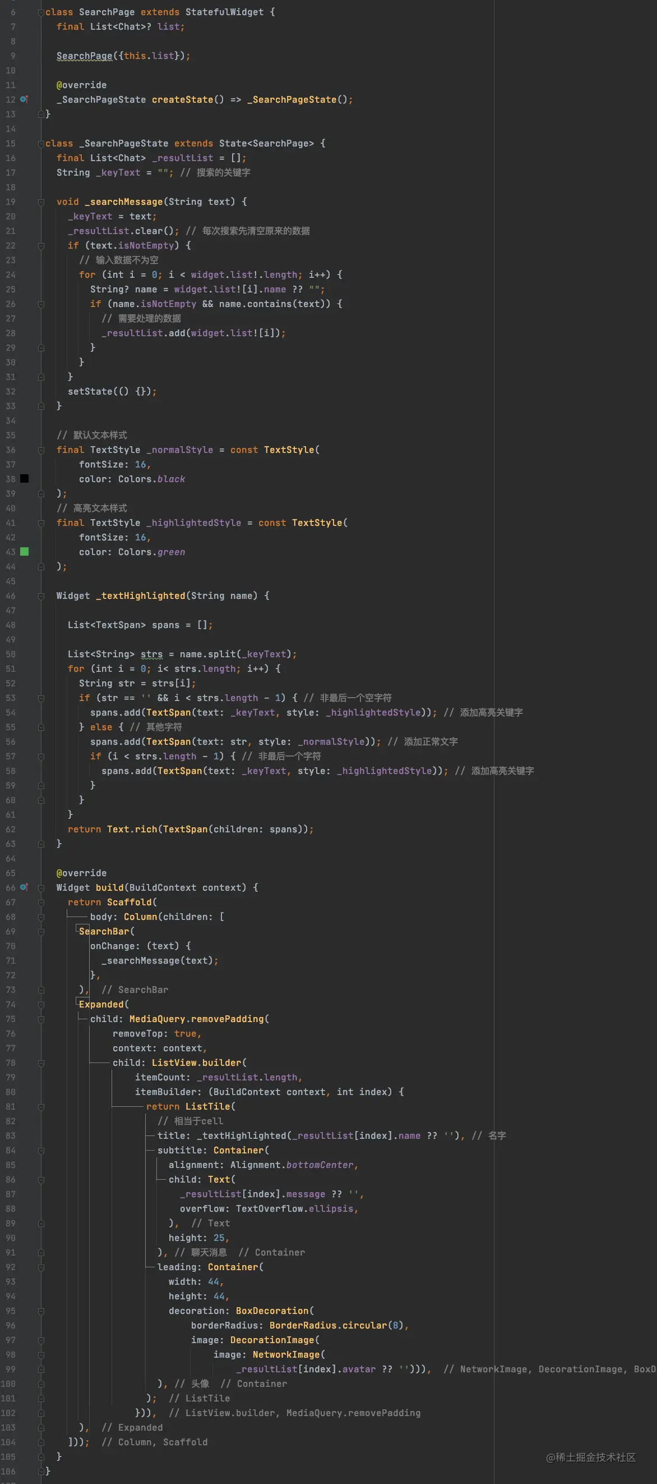Click the override gutter icon beside build method

24,887
